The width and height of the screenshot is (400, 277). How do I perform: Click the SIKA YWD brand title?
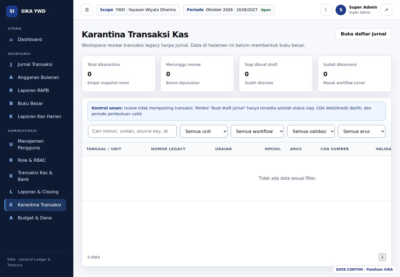[33, 11]
